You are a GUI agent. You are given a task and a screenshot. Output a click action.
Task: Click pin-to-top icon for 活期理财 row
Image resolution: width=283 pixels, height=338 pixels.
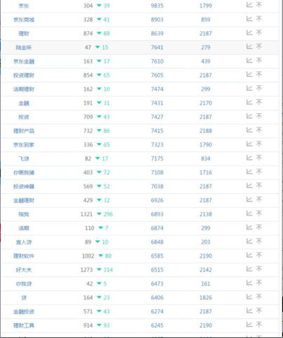[x=259, y=88]
